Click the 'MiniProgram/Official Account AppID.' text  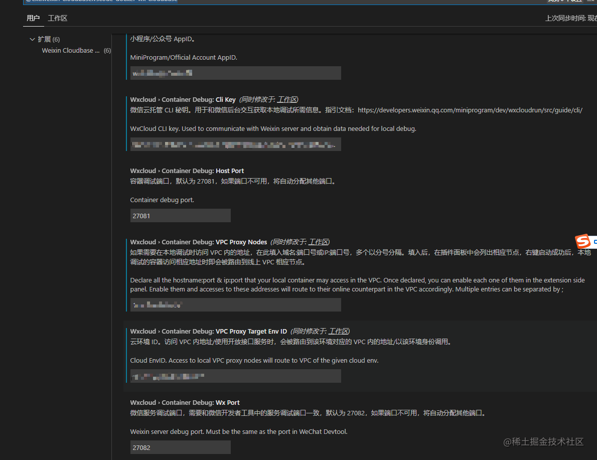coord(184,58)
